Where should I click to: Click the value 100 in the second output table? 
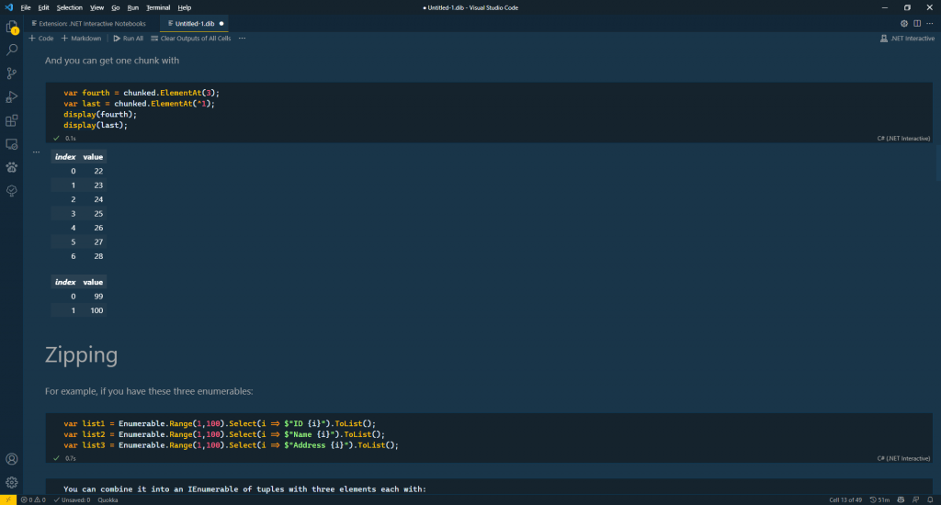pyautogui.click(x=96, y=310)
